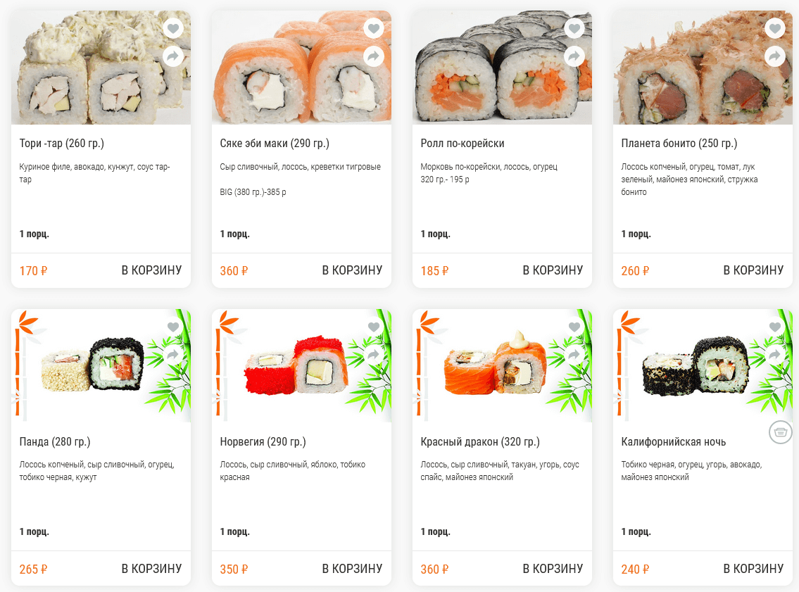Viewport: 799px width, 592px height.
Task: Open the Планета бонито product image
Action: 703,68
